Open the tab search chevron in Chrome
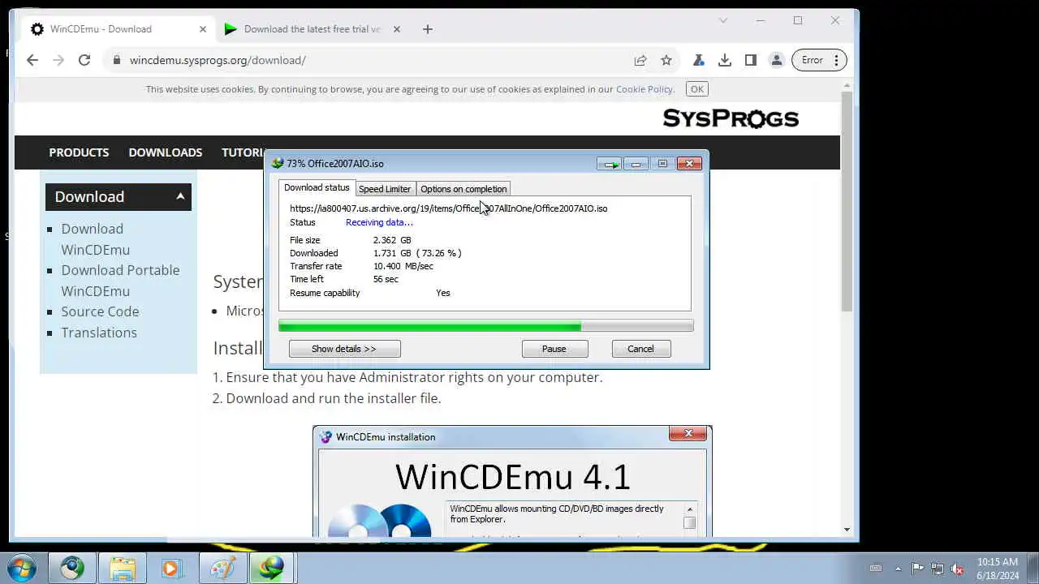The height and width of the screenshot is (584, 1039). 723,20
